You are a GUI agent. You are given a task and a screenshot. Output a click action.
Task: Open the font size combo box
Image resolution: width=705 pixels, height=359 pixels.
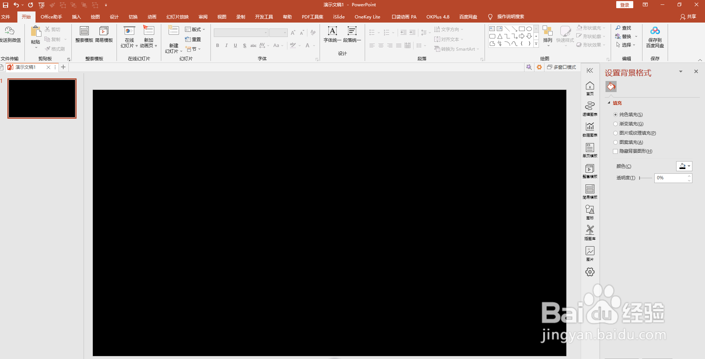click(279, 33)
